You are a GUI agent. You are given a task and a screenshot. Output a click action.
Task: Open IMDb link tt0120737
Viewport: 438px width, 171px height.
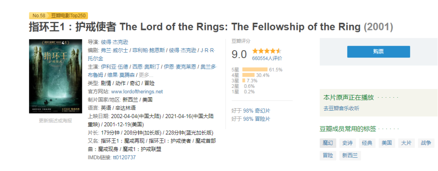tap(124, 157)
